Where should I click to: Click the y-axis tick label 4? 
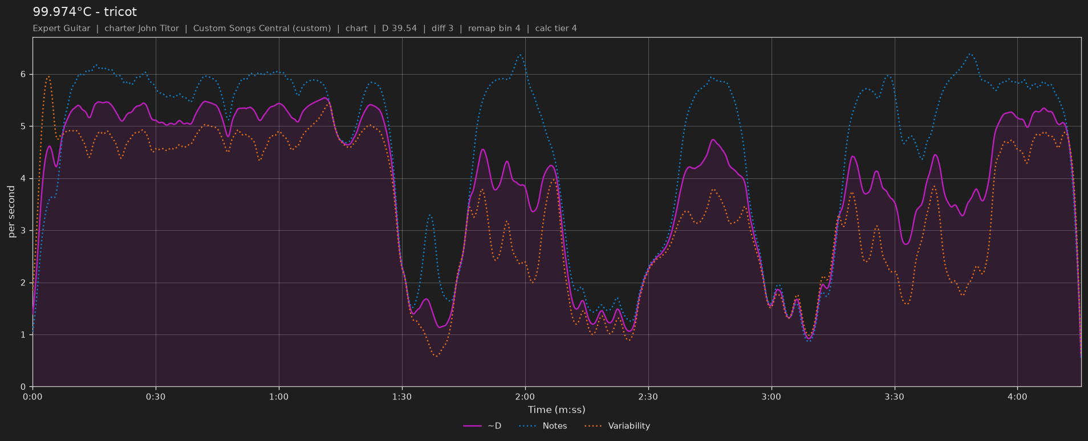point(23,178)
